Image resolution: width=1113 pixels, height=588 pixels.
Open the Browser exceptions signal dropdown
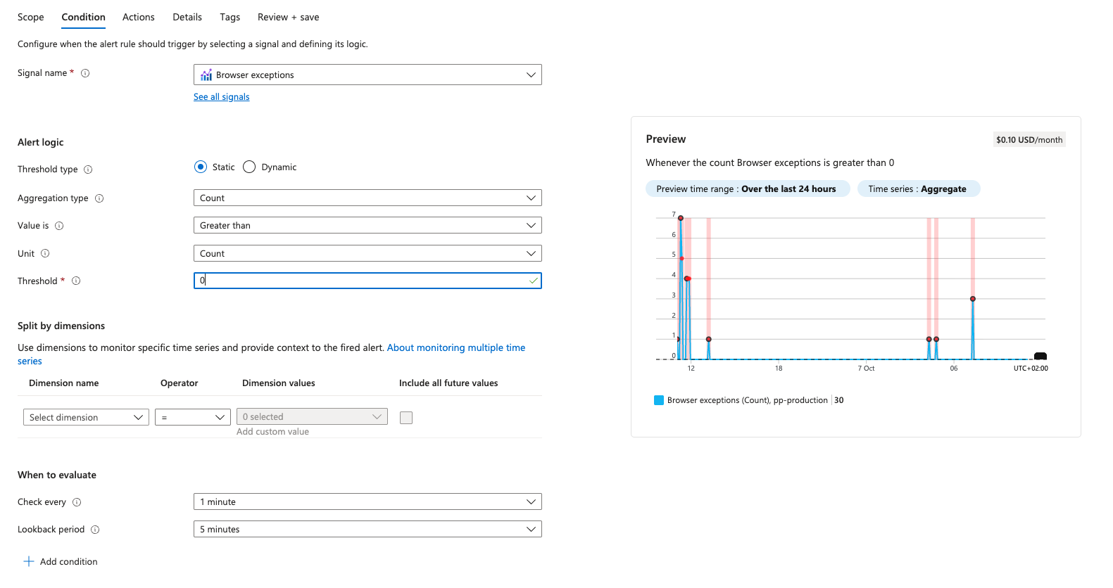click(x=367, y=75)
